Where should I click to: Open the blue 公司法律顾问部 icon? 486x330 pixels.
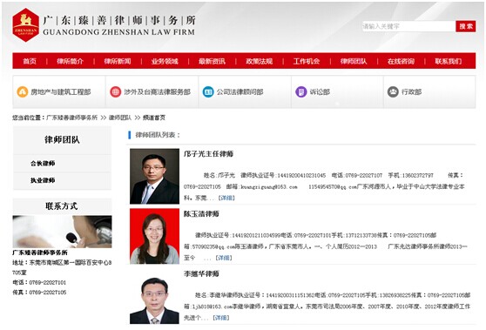(x=208, y=91)
